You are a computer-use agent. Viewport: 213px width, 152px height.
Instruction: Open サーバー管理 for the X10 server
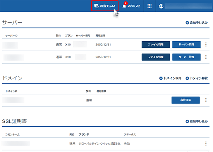(186, 44)
